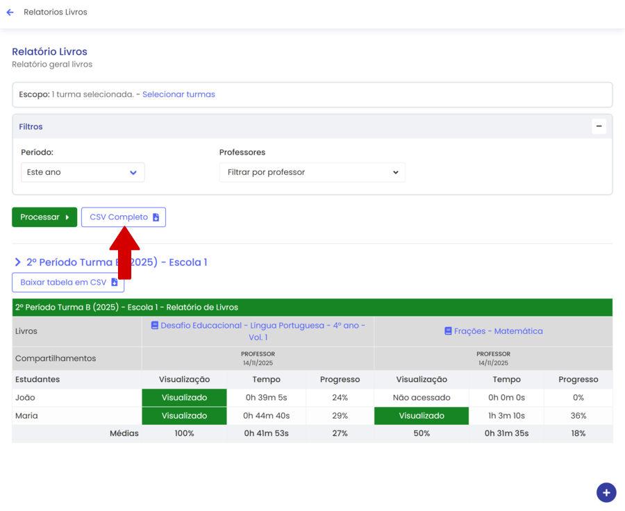This screenshot has width=625, height=511.
Task: Click the back arrow icon
Action: tap(10, 12)
